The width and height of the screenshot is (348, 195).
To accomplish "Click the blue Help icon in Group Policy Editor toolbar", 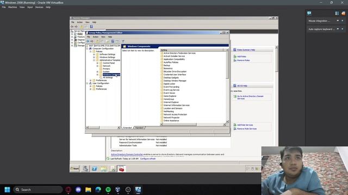I will click(x=113, y=41).
